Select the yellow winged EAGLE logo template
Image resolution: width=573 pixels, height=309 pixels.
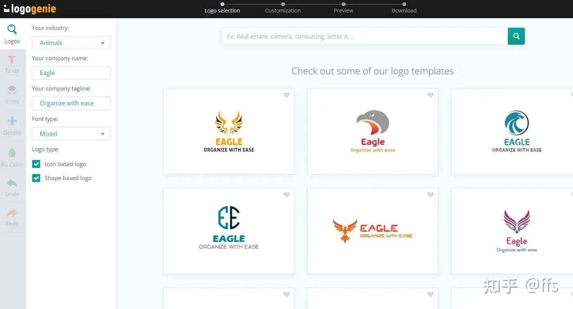[229, 131]
